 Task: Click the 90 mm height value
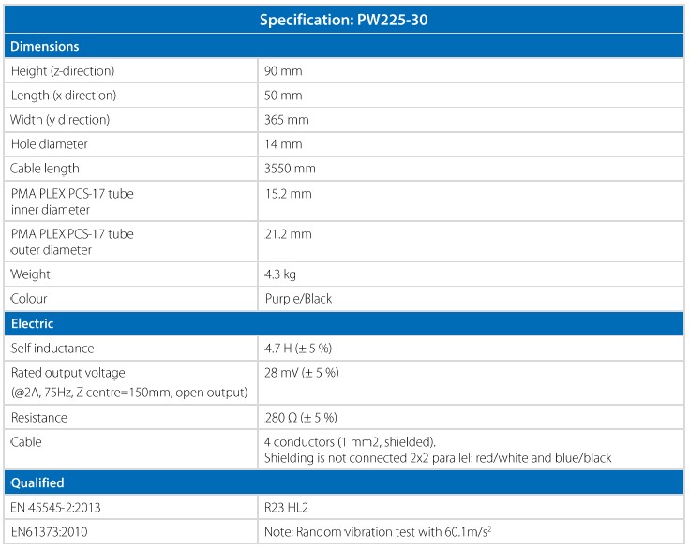click(284, 71)
